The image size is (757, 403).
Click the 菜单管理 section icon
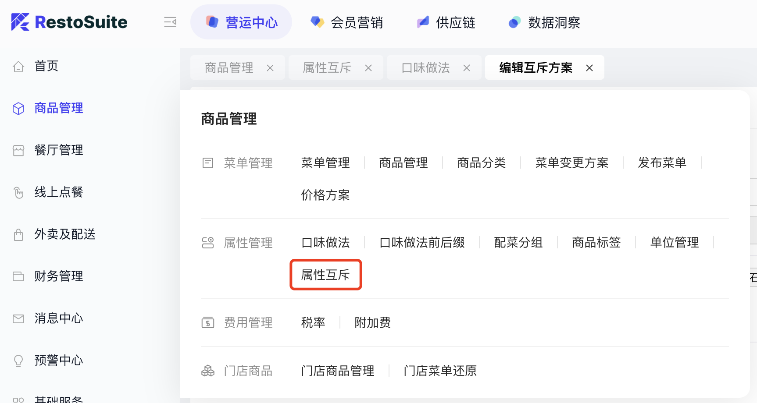coord(208,163)
